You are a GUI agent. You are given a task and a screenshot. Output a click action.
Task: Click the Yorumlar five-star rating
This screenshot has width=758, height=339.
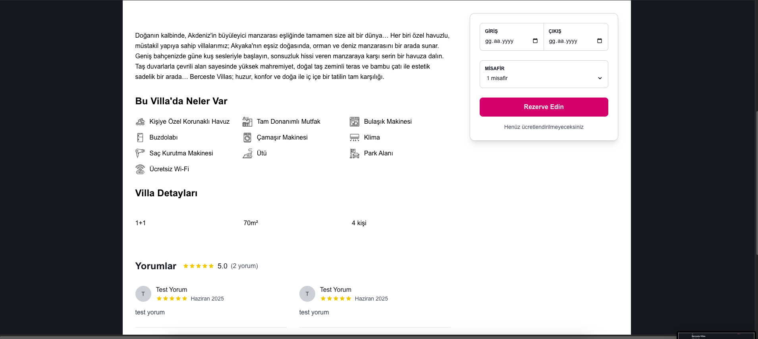pyautogui.click(x=199, y=266)
